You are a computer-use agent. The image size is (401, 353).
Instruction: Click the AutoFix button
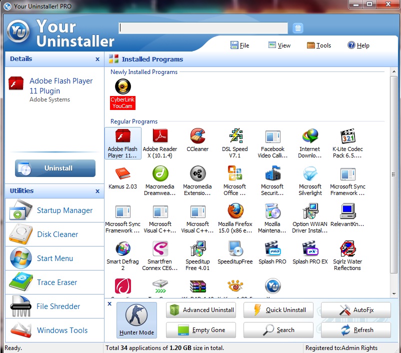coord(356,310)
